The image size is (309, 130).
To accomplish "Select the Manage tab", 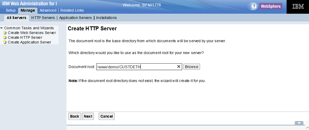I will [x=28, y=10].
